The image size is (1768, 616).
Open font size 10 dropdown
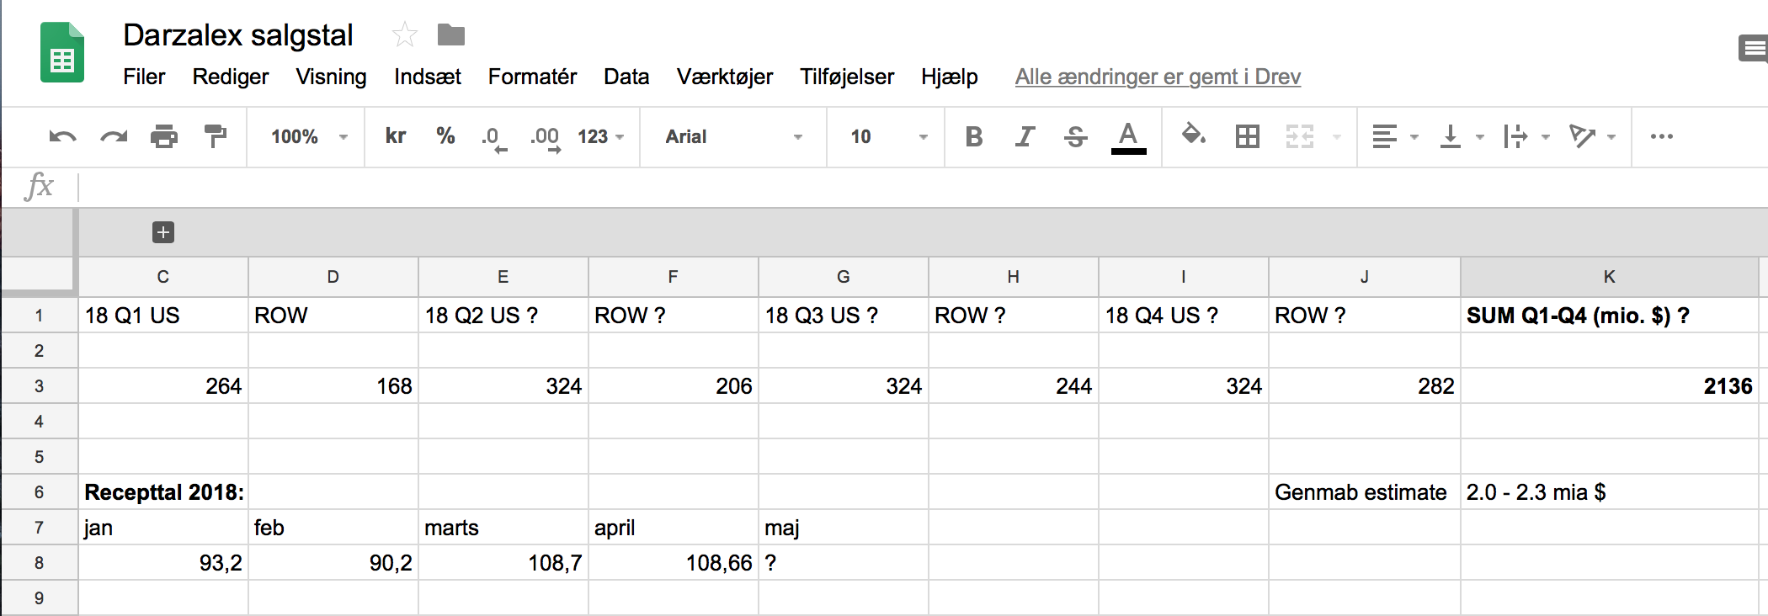coord(888,136)
